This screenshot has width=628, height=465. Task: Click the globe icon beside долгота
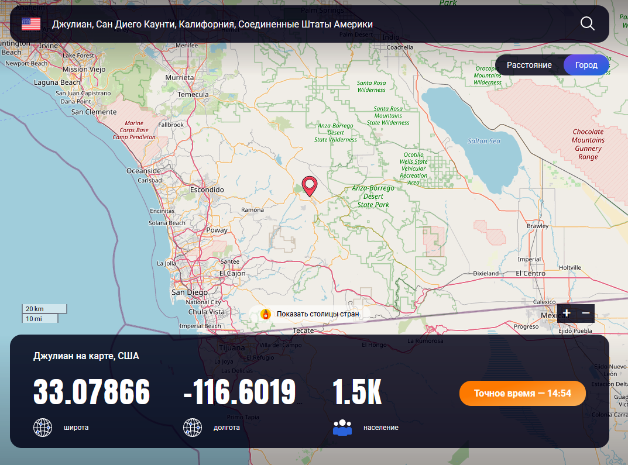pyautogui.click(x=192, y=428)
